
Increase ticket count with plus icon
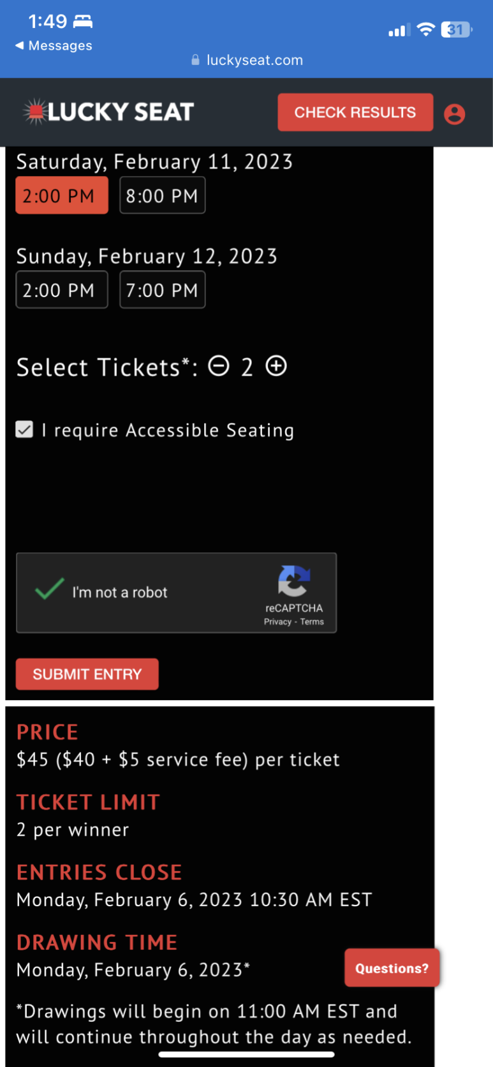pos(276,366)
